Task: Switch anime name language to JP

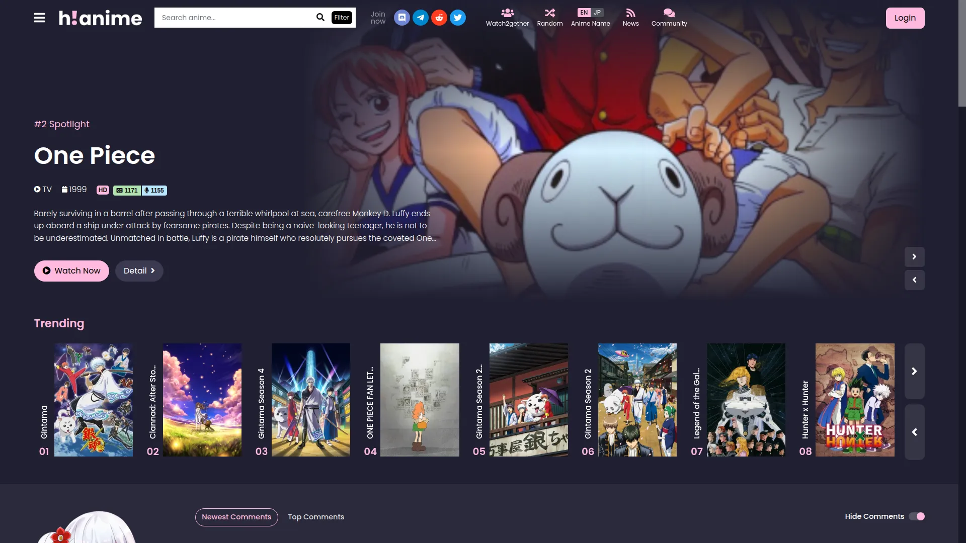Action: click(x=597, y=13)
